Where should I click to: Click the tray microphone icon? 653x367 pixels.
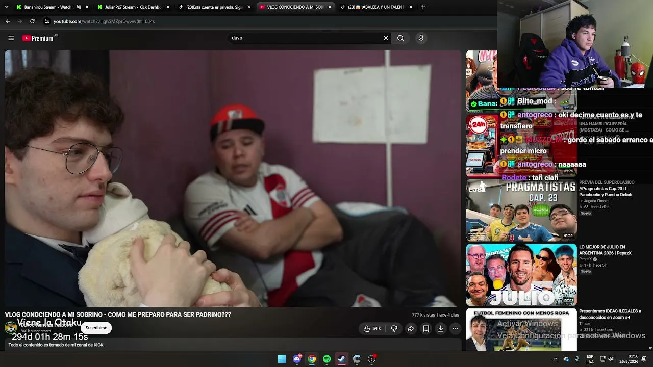(x=577, y=359)
